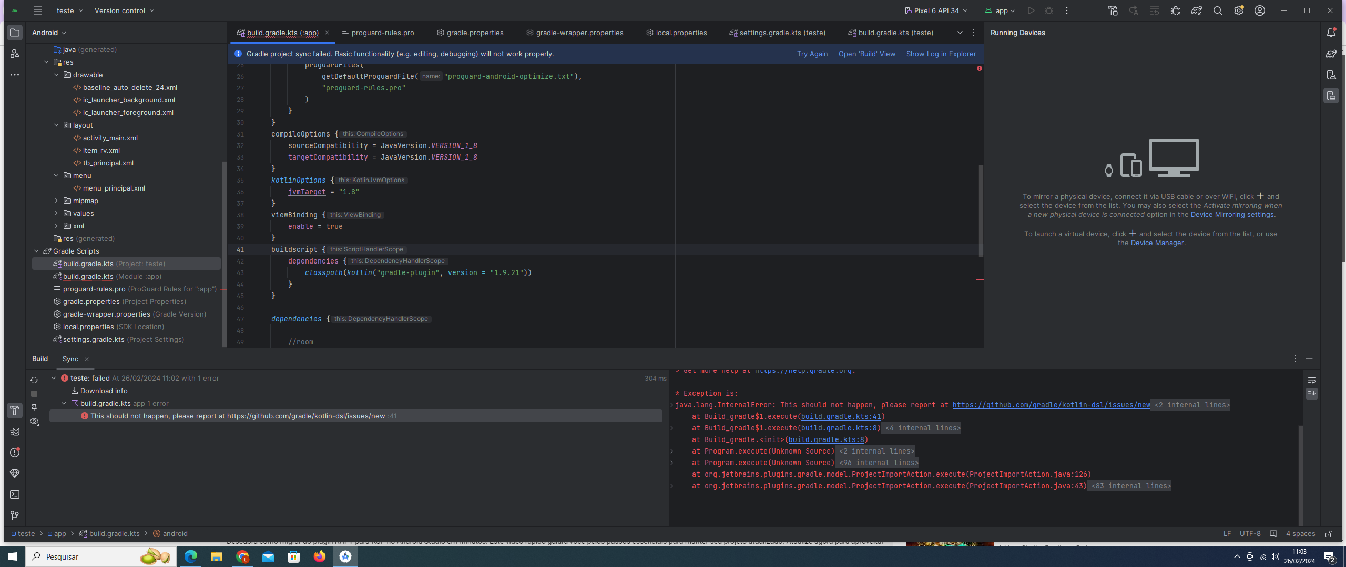
Task: Open IDE settings gear icon
Action: (x=1239, y=10)
